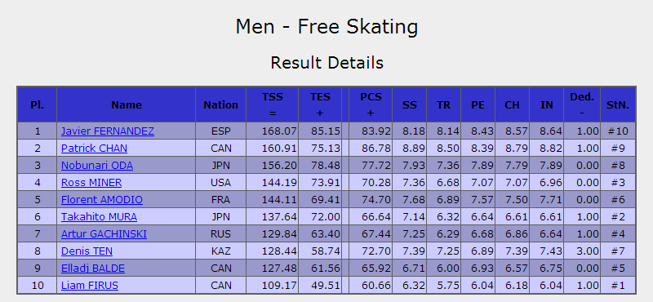Image resolution: width=653 pixels, height=302 pixels.
Task: Click the TES column header
Action: tap(320, 104)
